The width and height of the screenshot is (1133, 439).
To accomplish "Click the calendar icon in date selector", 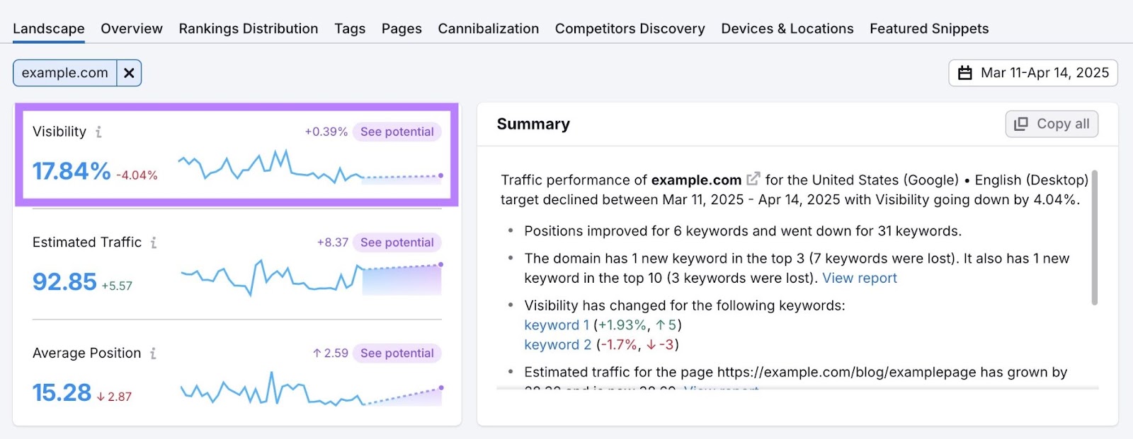I will [x=965, y=73].
